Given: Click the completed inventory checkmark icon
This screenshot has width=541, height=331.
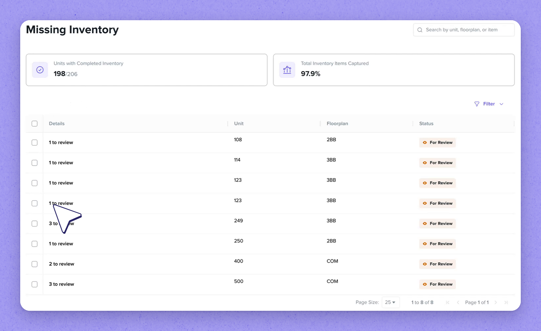Looking at the screenshot, I should click(40, 70).
